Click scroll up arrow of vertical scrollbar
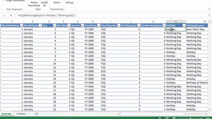Image resolution: width=212 pixels, height=119 pixels. (210, 21)
